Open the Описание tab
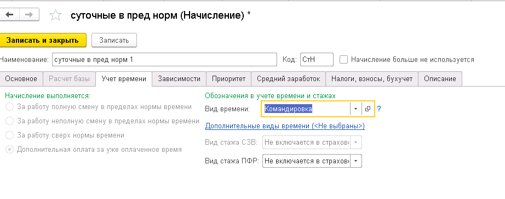This screenshot has width=505, height=199. click(x=440, y=79)
